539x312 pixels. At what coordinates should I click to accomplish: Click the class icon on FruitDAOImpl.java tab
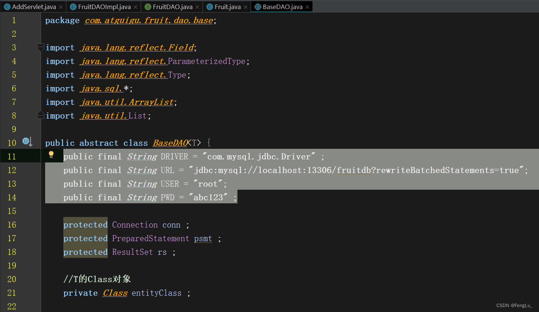(x=73, y=7)
